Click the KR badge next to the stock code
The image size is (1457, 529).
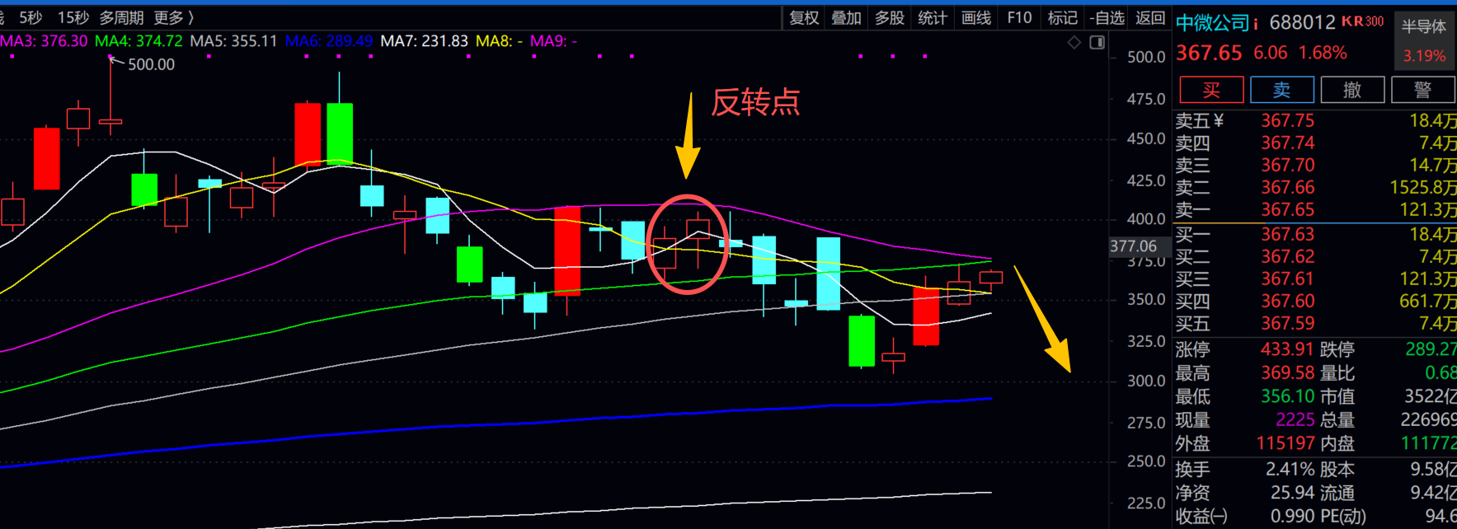[x=1352, y=21]
